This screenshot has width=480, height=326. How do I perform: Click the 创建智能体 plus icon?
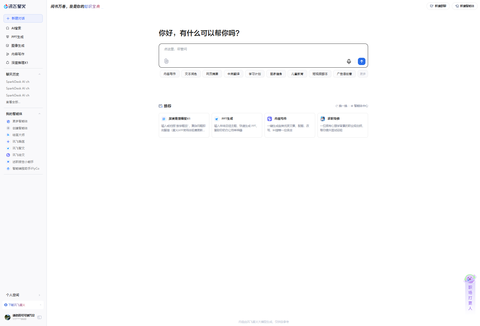click(x=8, y=128)
